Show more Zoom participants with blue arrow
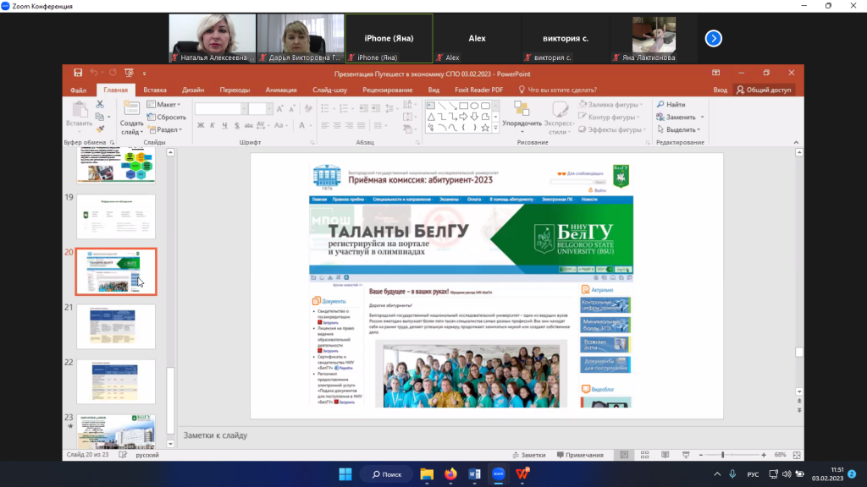 713,38
